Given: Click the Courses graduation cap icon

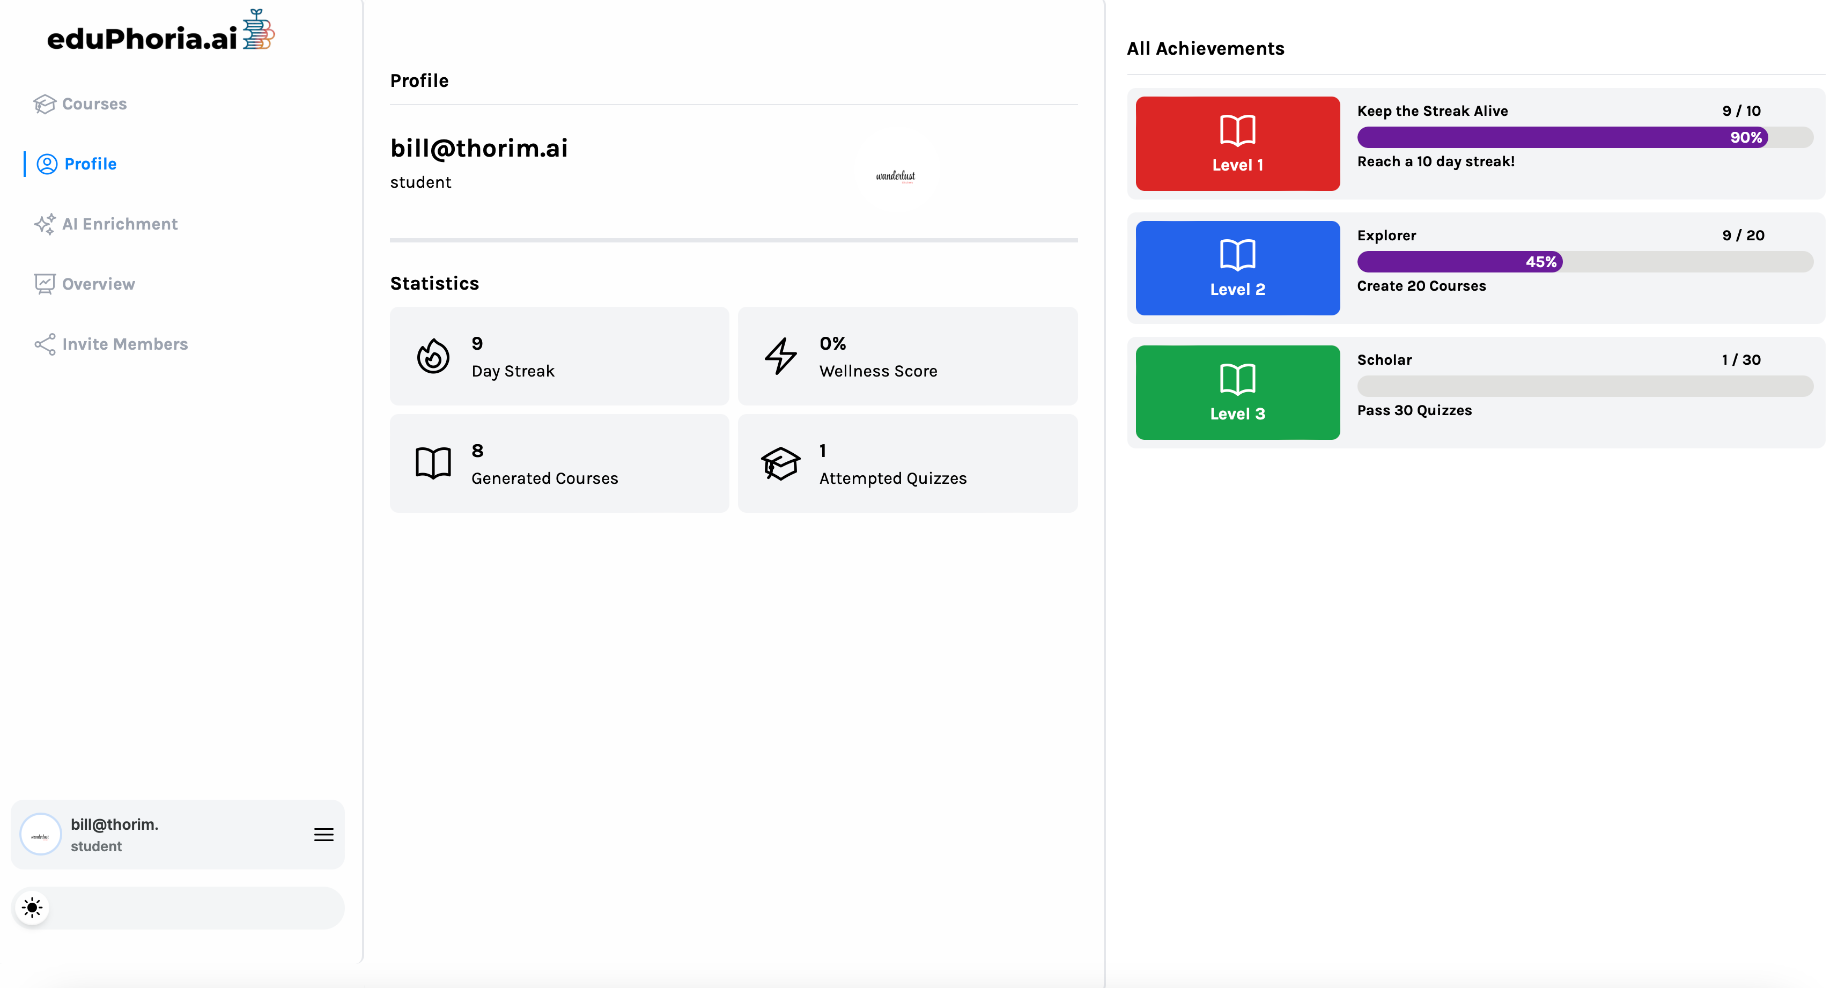Looking at the screenshot, I should [x=45, y=104].
